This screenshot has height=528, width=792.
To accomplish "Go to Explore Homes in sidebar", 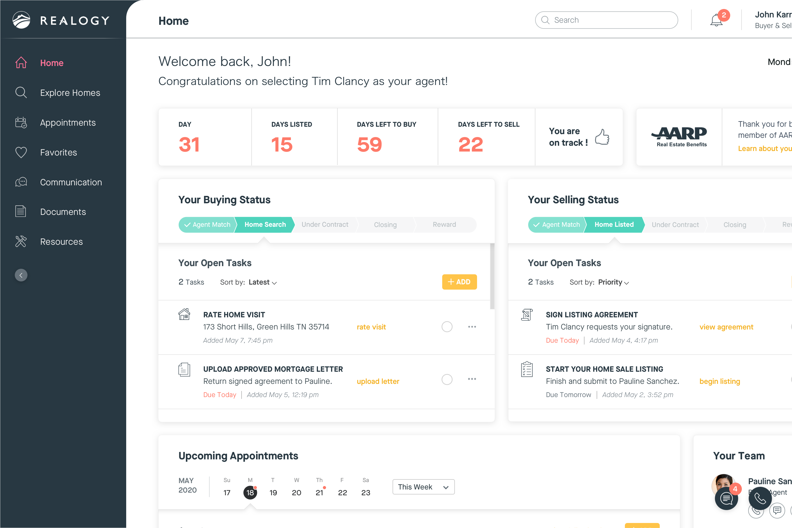I will [70, 93].
